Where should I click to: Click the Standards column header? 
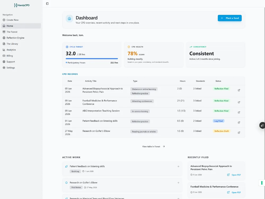(200, 81)
